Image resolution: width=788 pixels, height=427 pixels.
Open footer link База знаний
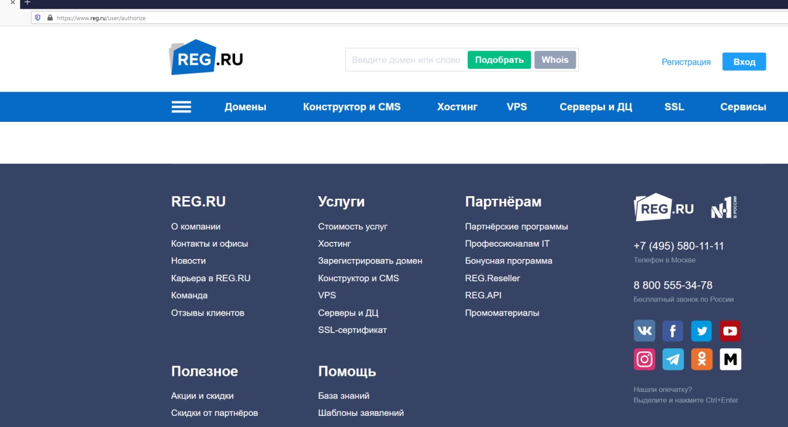click(344, 396)
